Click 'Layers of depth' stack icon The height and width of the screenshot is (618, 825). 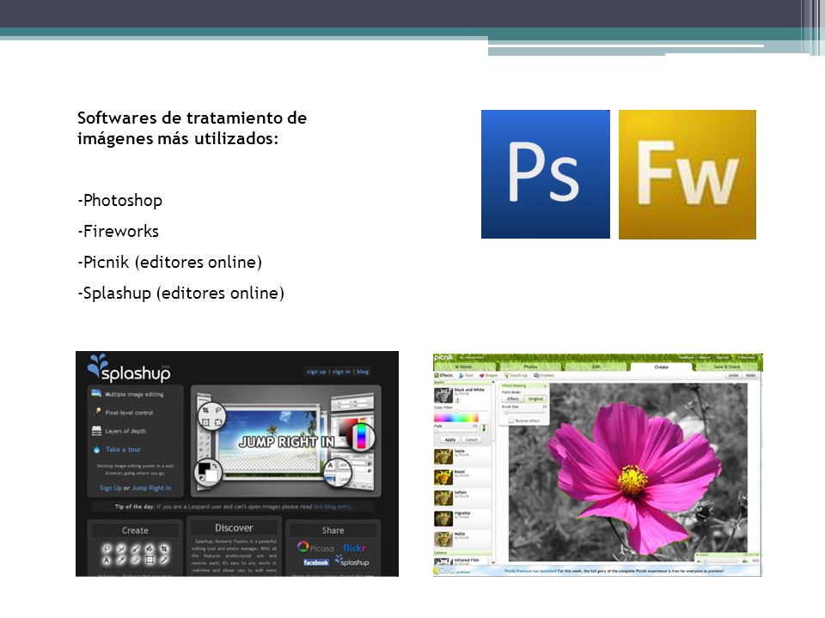tap(96, 431)
